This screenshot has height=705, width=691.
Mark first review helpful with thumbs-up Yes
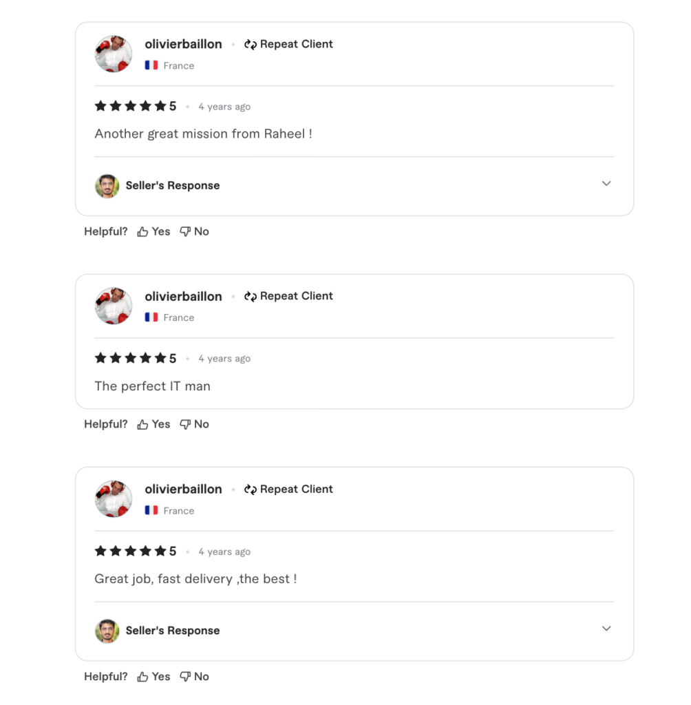point(153,232)
